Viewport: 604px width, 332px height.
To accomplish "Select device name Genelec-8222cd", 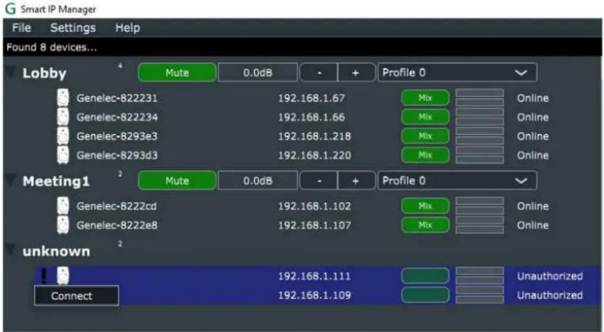I will (x=117, y=206).
